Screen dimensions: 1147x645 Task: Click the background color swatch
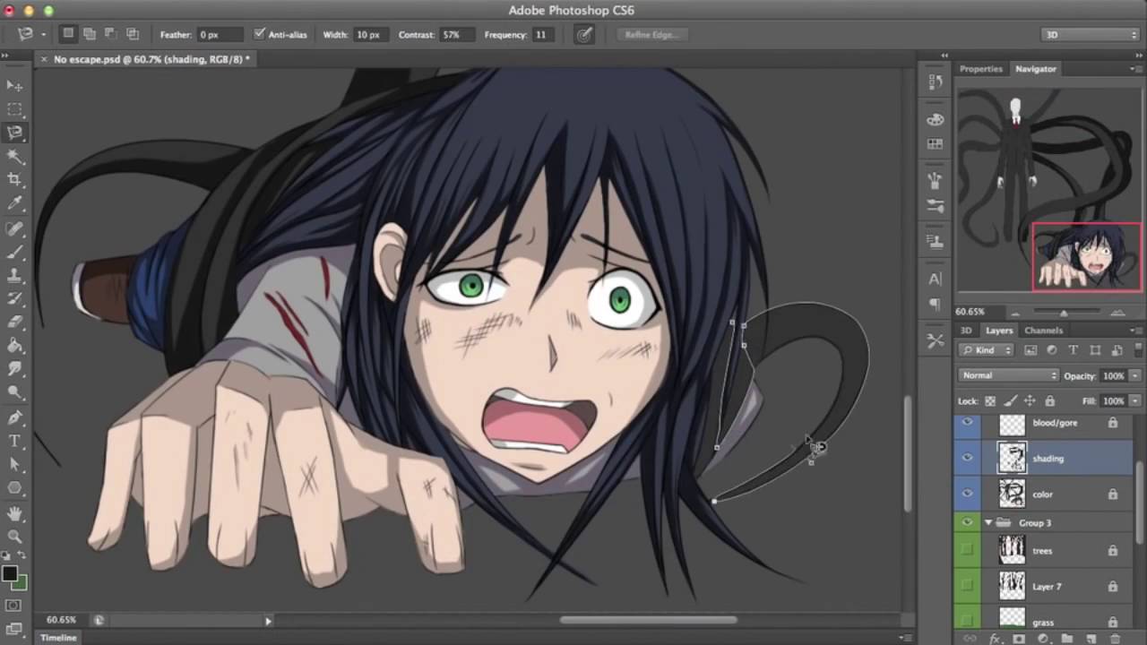point(19,582)
